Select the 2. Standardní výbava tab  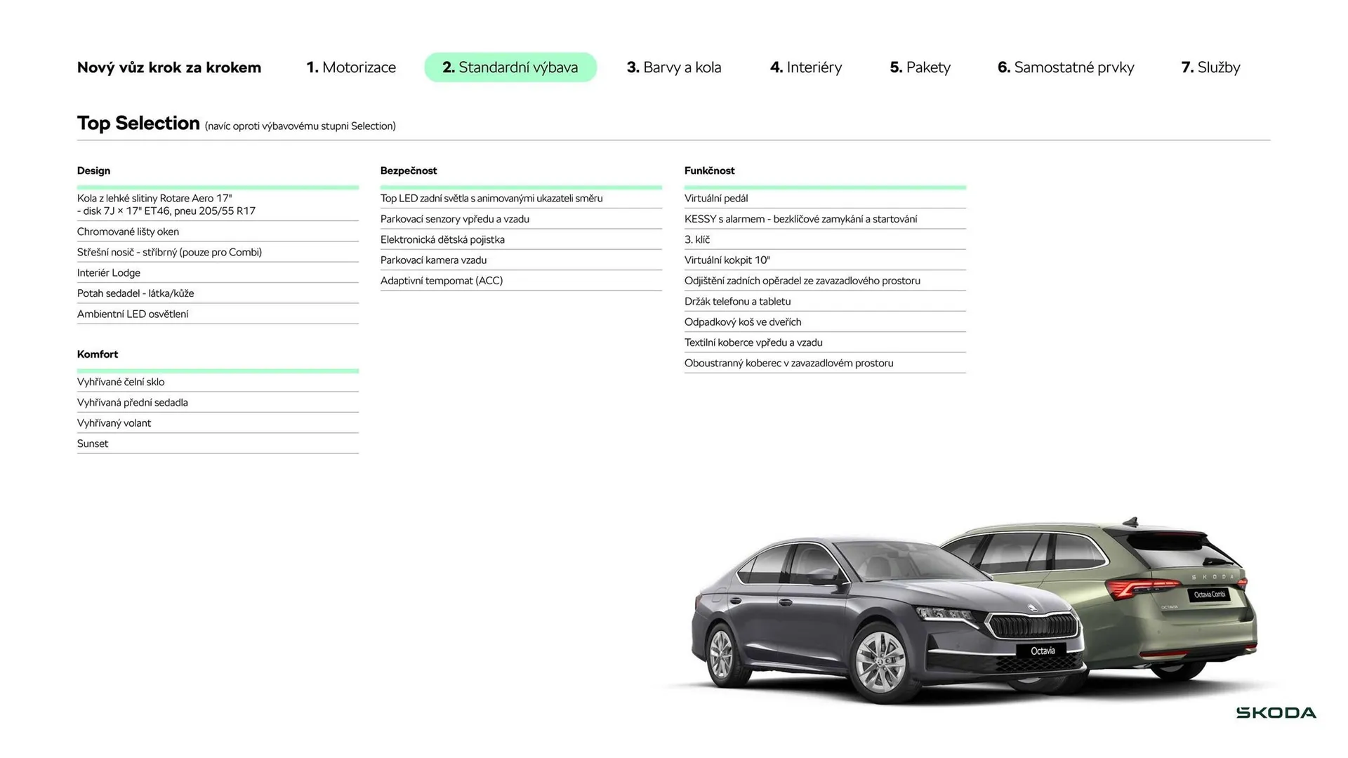point(510,67)
